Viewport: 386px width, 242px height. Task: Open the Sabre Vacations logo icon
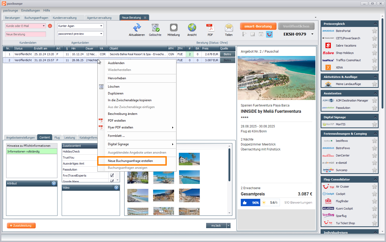pyautogui.click(x=328, y=46)
